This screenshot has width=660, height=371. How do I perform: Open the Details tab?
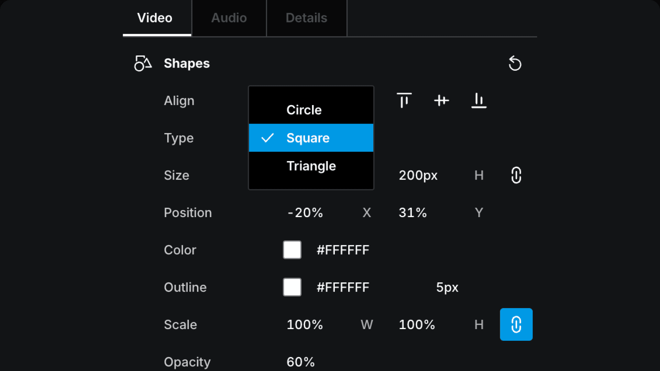306,18
